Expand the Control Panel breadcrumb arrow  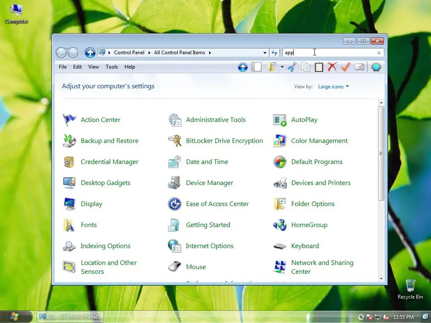(149, 53)
